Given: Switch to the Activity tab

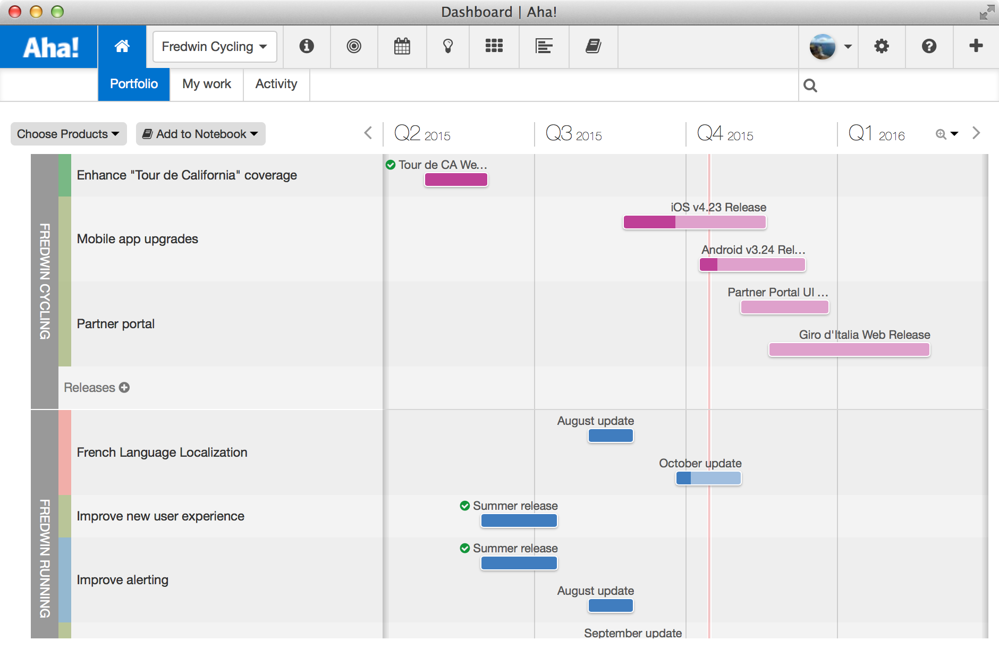Looking at the screenshot, I should coord(276,84).
